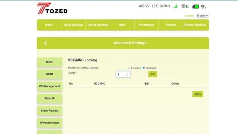Screen dimensions: 238x134
Task: Open the Quick Settings tab
Action: click(x=73, y=25)
